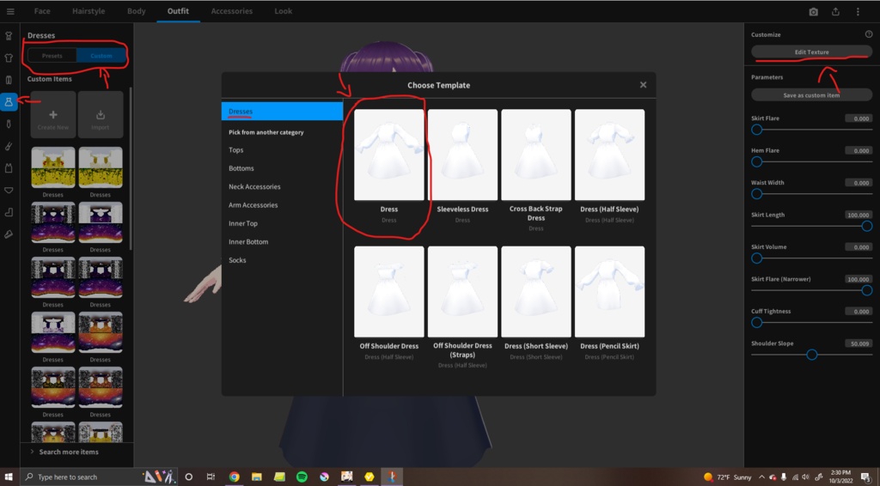This screenshot has width=880, height=486.
Task: Click the Skirt Flare slider handle
Action: point(756,130)
